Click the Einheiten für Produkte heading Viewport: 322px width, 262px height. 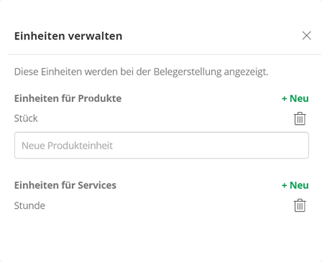tap(68, 98)
